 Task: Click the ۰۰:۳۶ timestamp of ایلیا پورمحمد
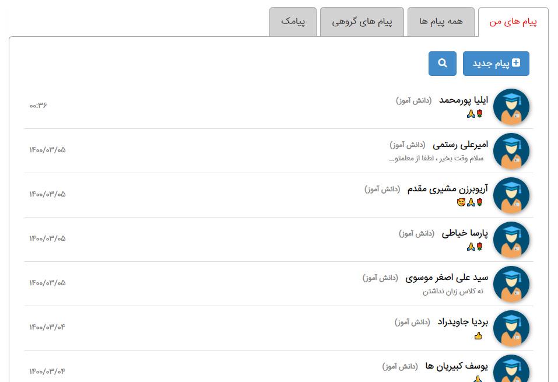[38, 106]
